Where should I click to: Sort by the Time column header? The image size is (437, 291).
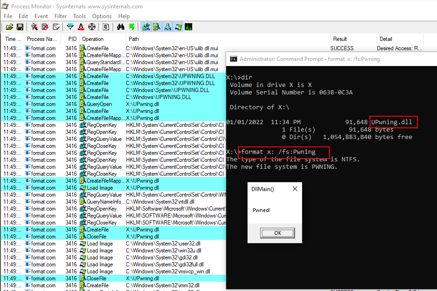tap(13, 39)
